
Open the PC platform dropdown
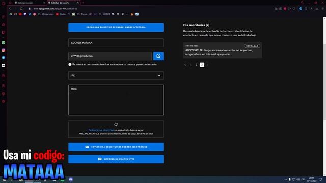pos(116,76)
